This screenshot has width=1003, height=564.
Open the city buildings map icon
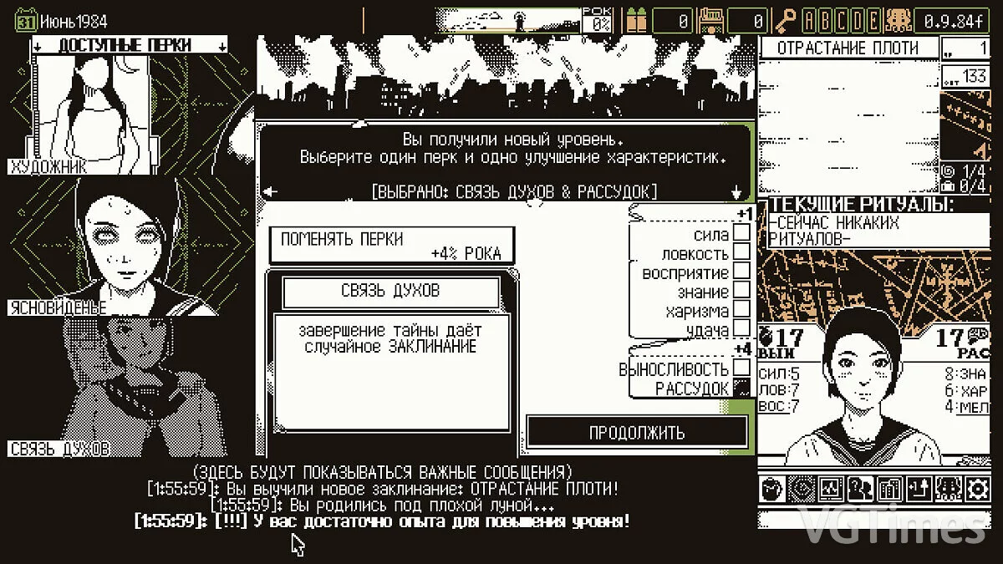tap(889, 488)
